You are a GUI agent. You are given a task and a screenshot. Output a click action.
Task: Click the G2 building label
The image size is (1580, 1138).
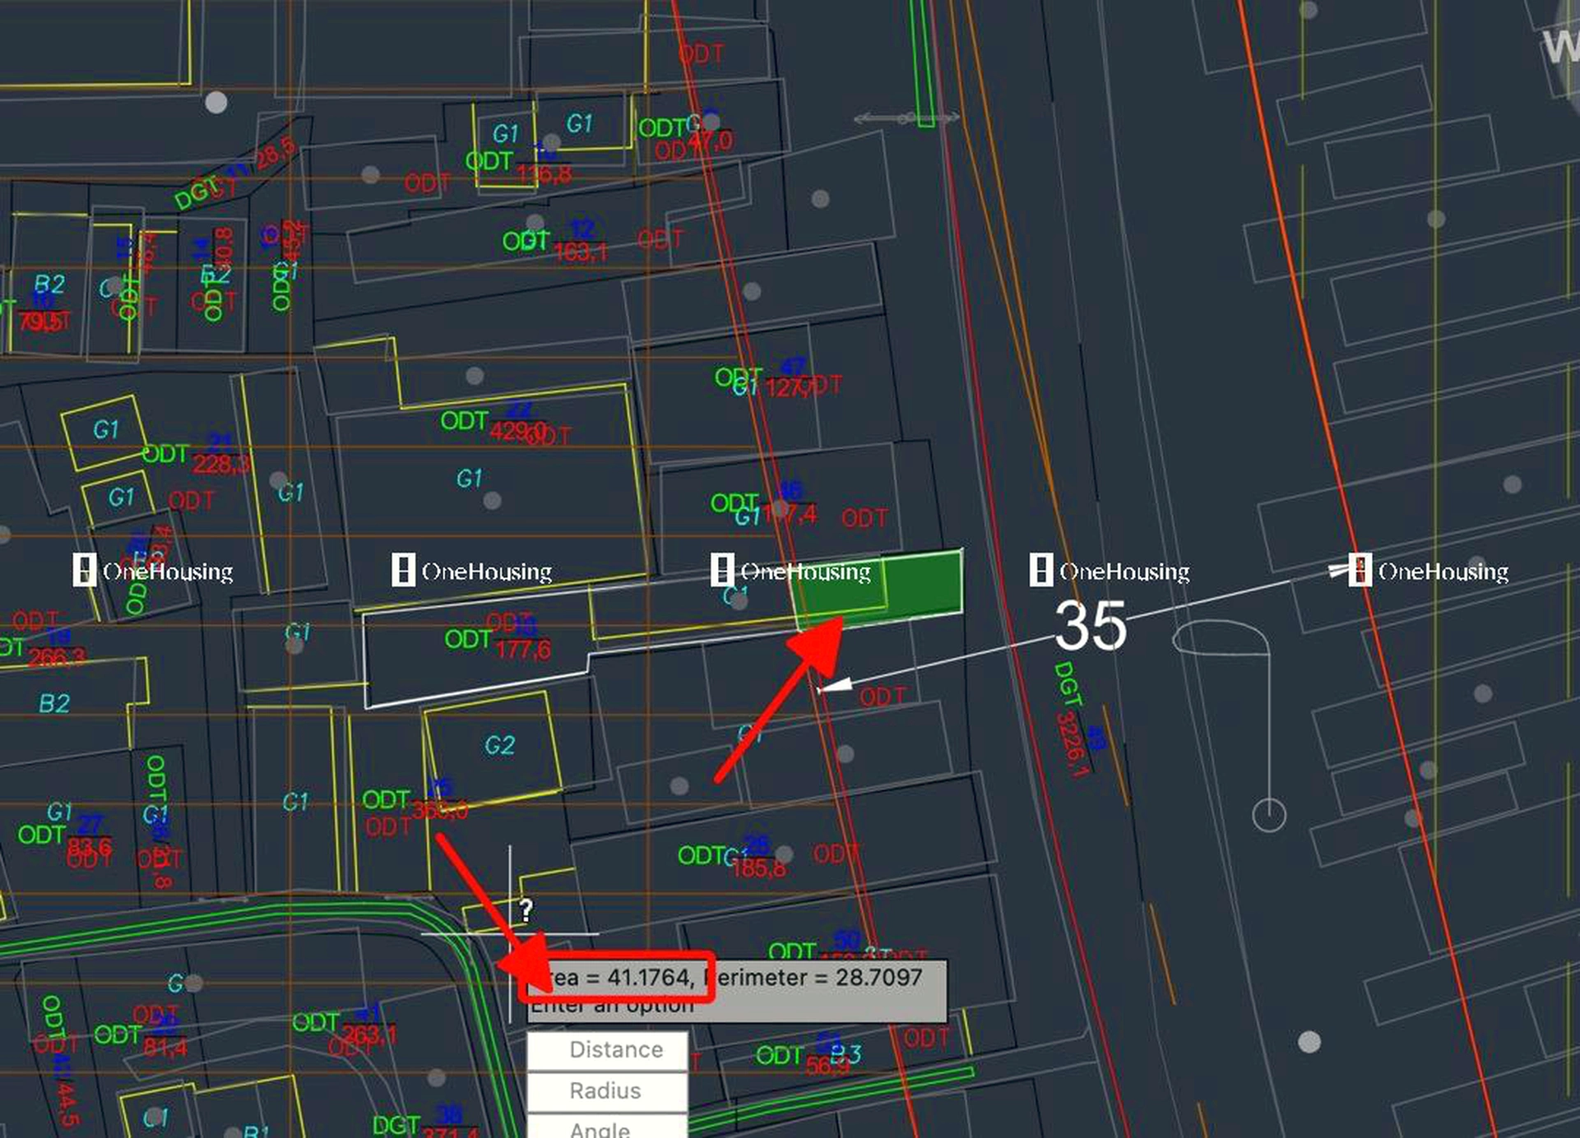[x=499, y=746]
